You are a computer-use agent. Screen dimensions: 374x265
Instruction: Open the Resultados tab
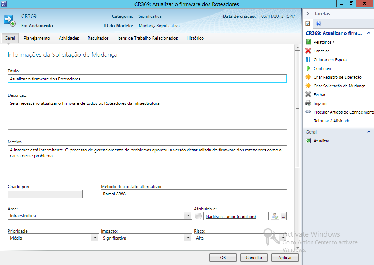click(x=98, y=38)
